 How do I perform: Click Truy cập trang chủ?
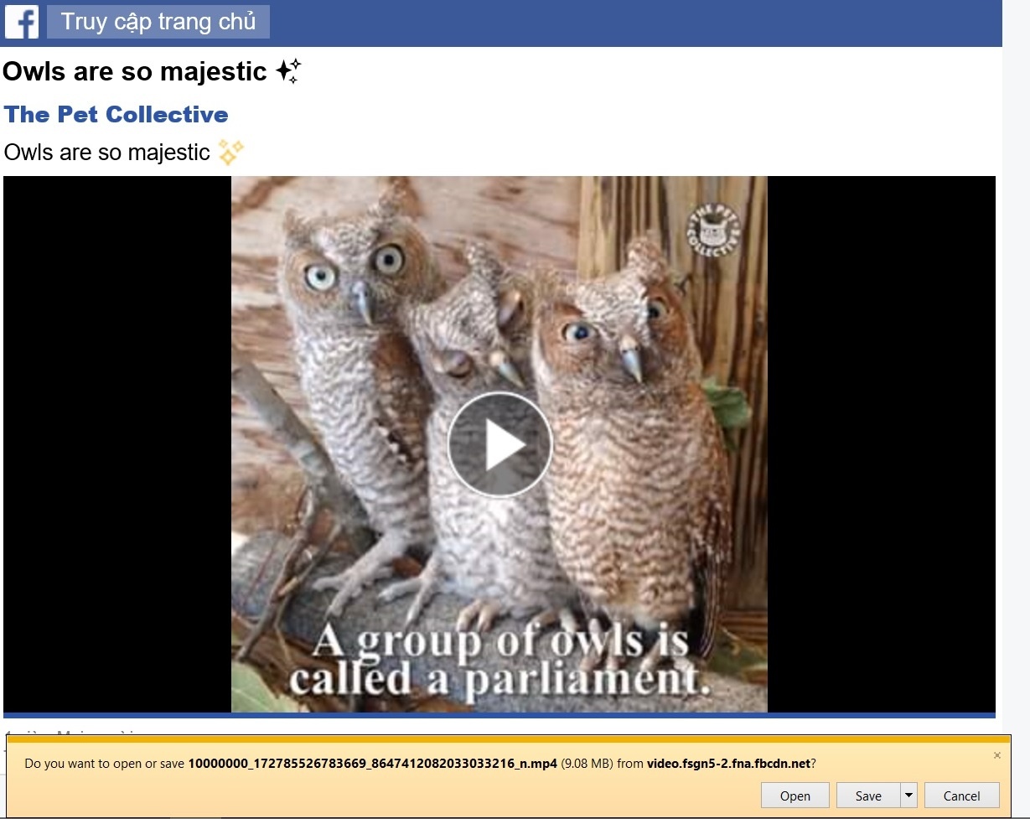pos(158,22)
